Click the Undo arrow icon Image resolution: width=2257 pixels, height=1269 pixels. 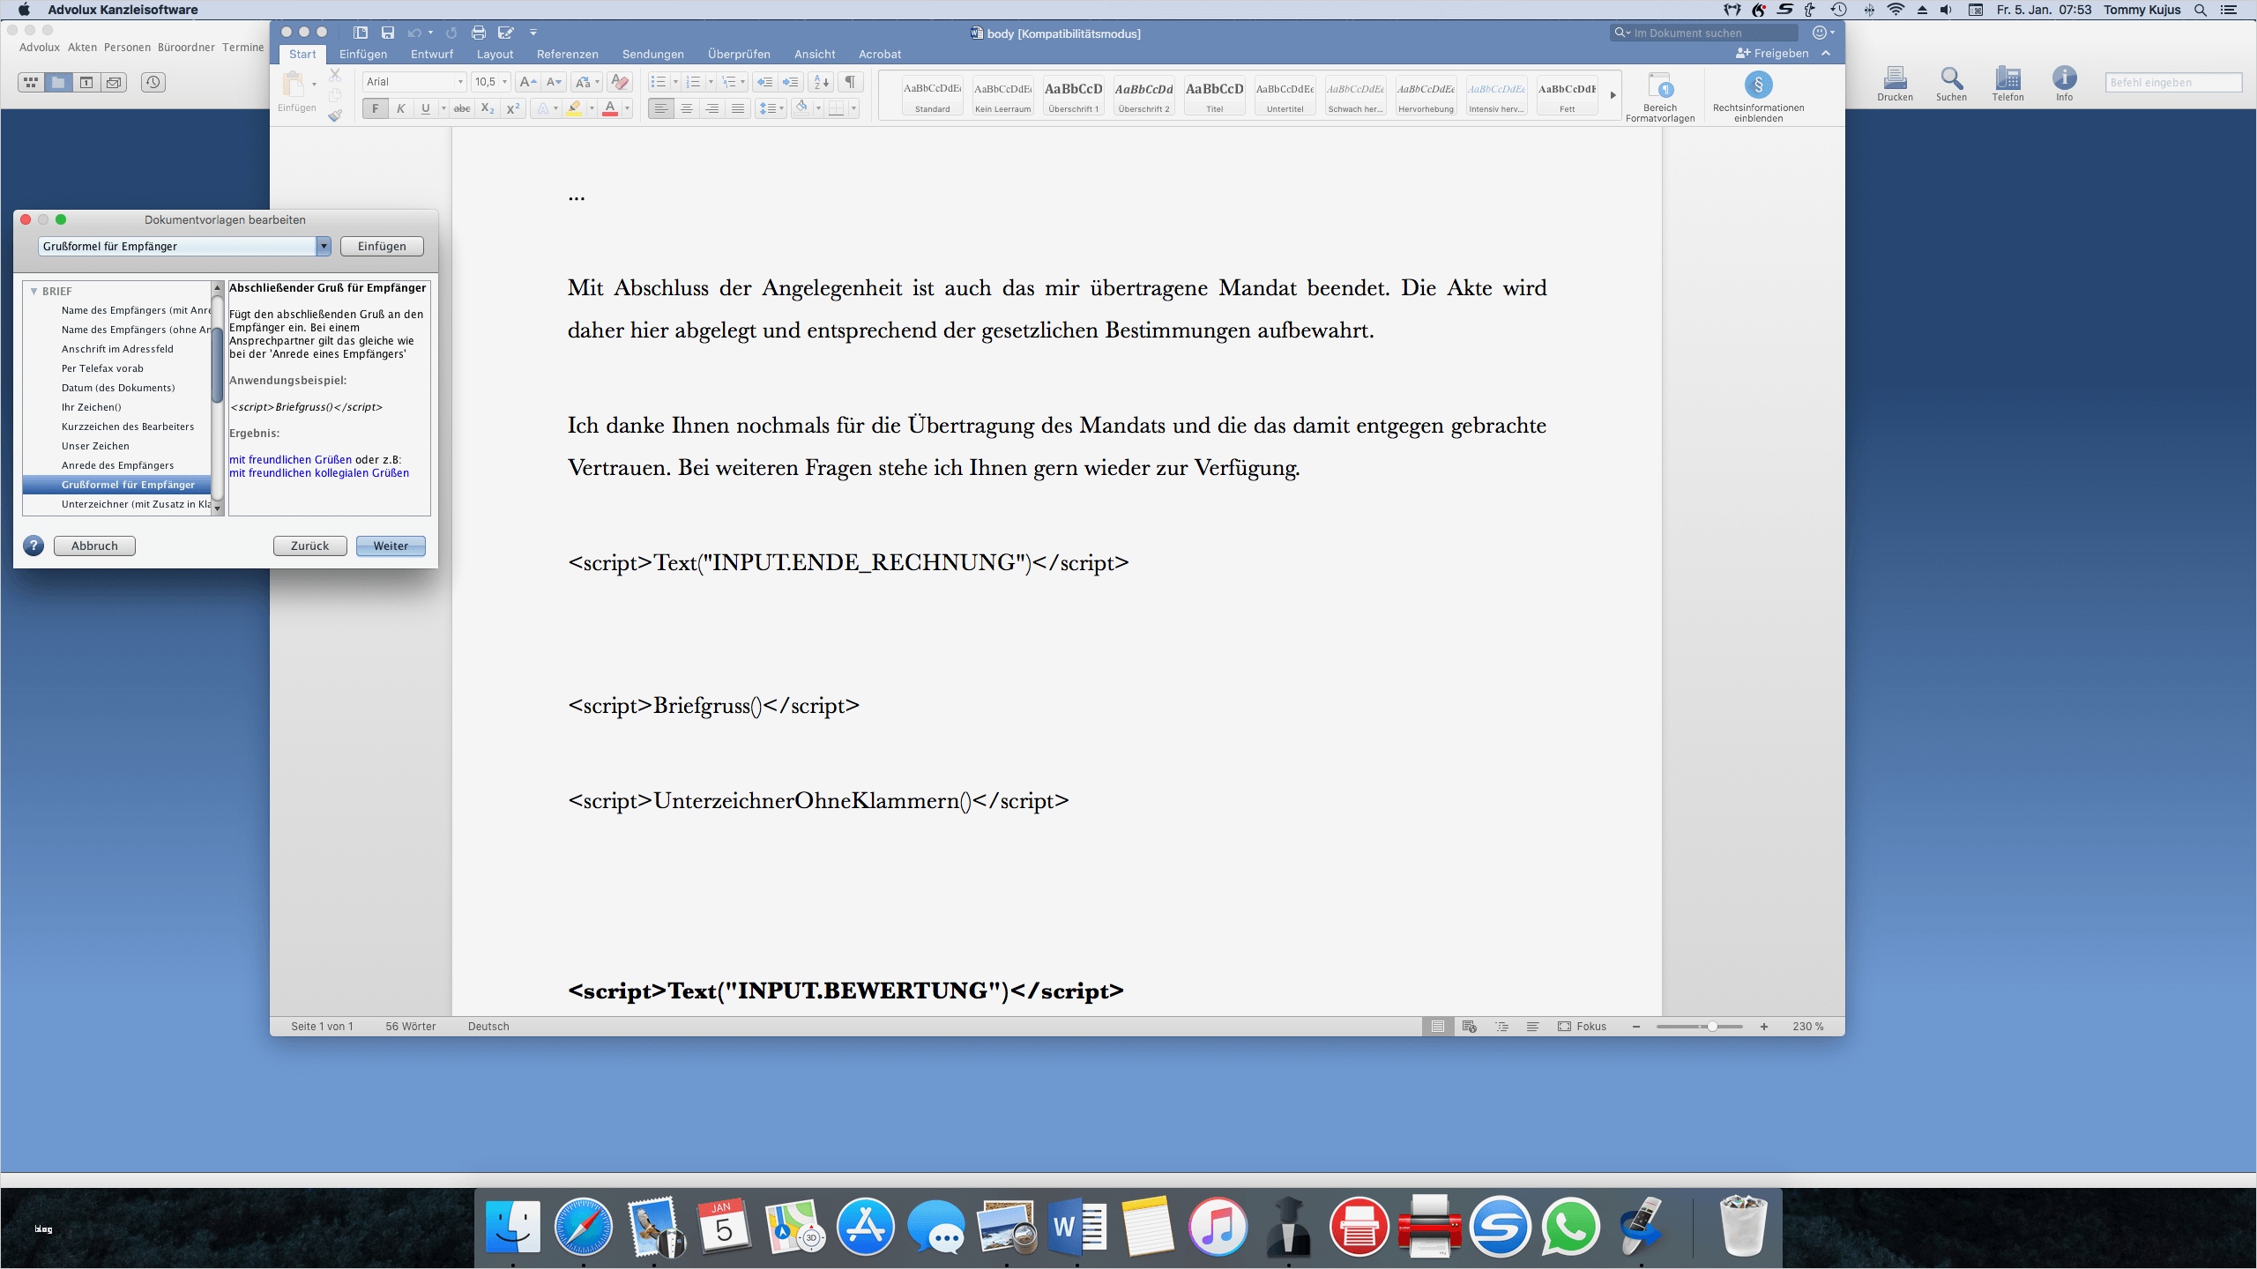[x=415, y=33]
